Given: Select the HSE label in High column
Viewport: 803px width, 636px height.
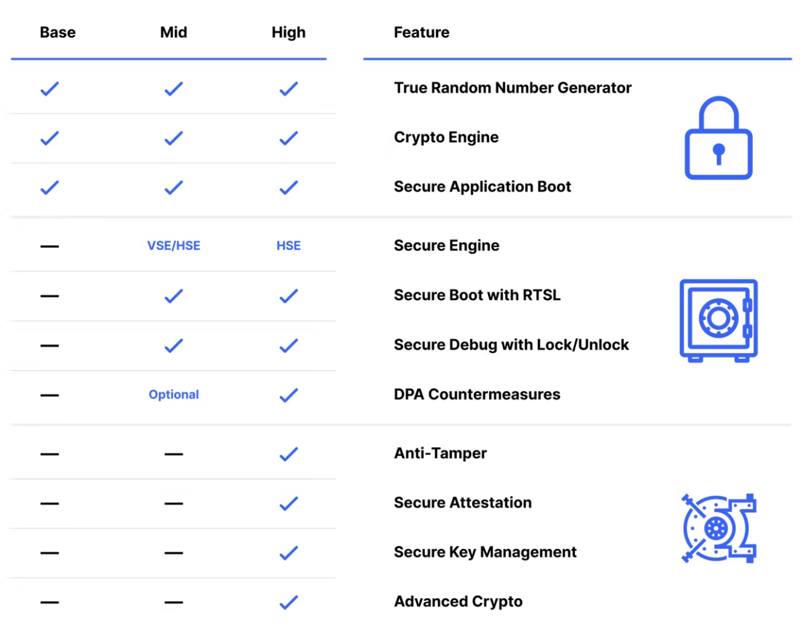Looking at the screenshot, I should point(289,246).
